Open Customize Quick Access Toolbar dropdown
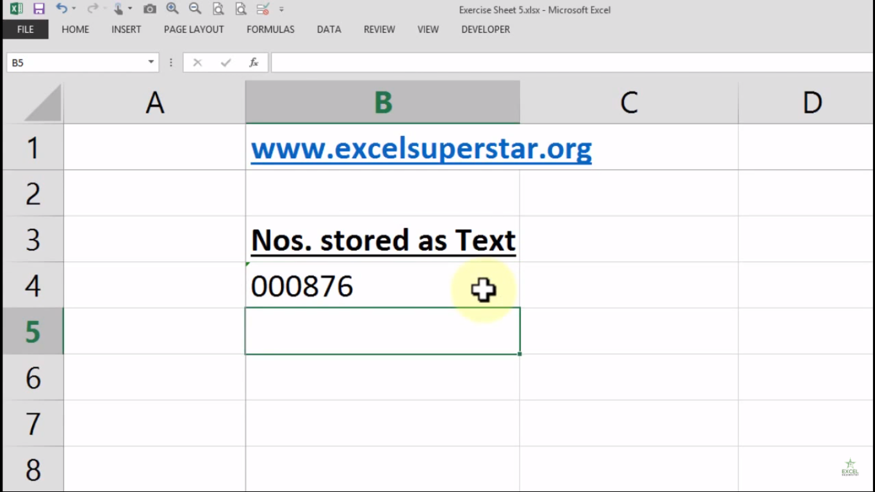The image size is (875, 492). point(281,9)
